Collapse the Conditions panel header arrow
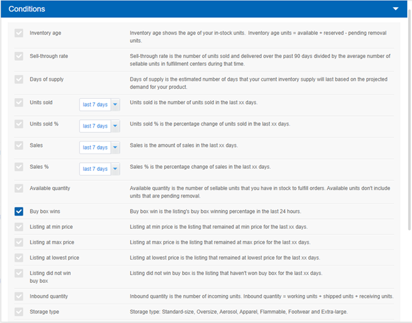 395,9
